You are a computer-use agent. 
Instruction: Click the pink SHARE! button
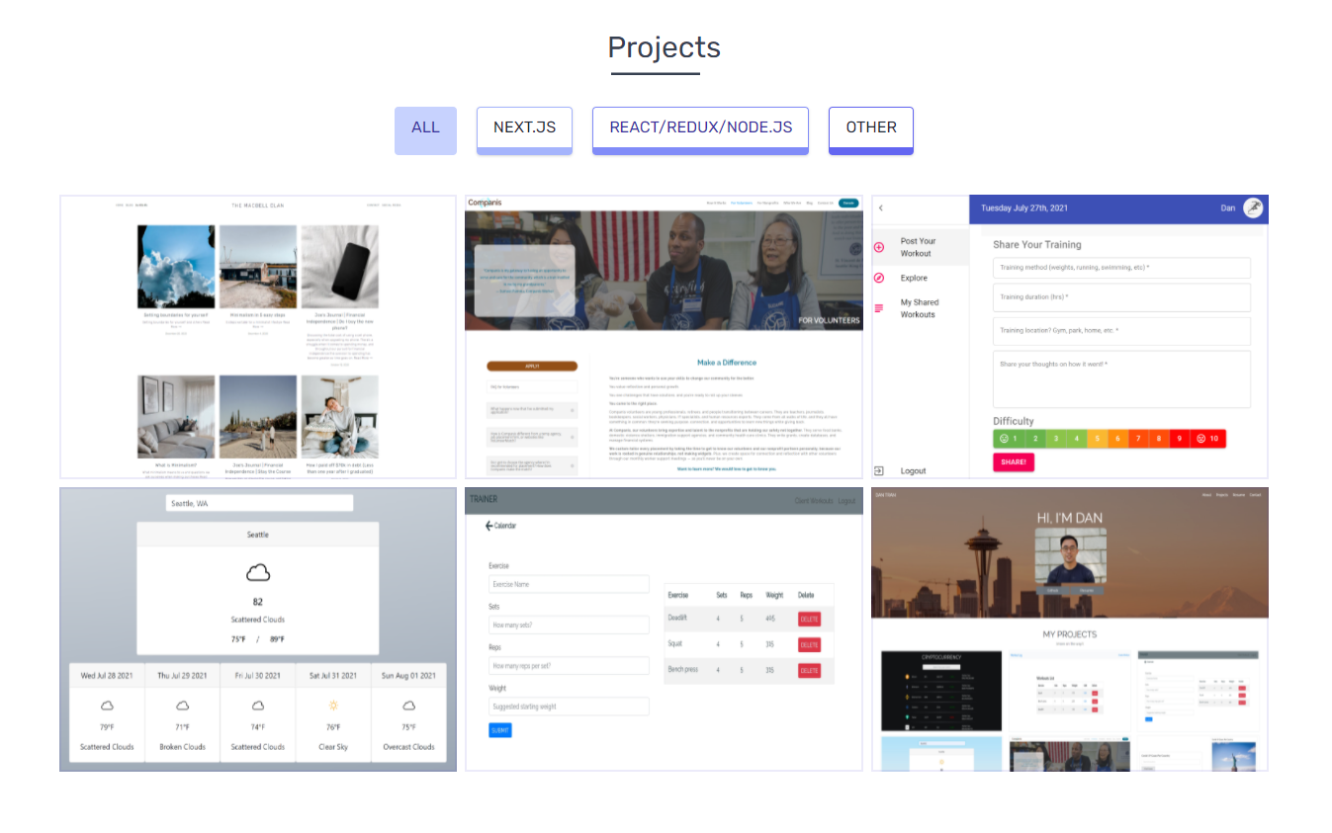(x=1014, y=462)
